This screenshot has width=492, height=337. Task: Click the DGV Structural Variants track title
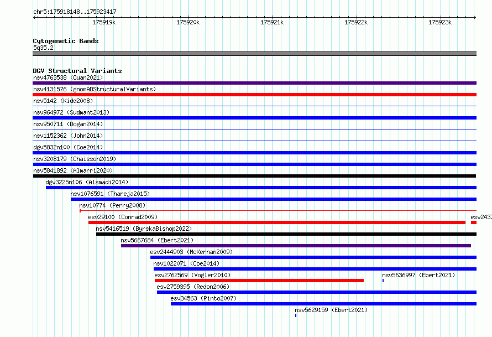coord(77,71)
